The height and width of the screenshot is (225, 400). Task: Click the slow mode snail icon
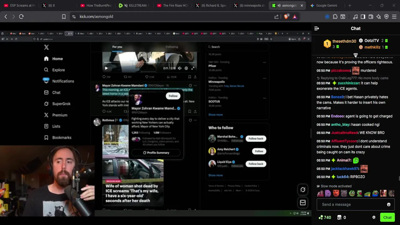point(318,186)
